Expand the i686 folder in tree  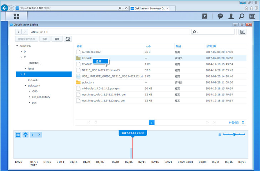pyautogui.click(x=29, y=91)
